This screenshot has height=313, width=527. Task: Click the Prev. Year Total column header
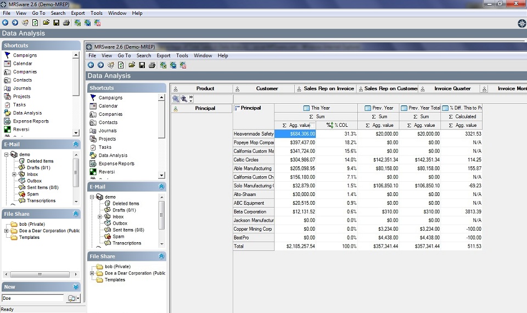tap(420, 108)
